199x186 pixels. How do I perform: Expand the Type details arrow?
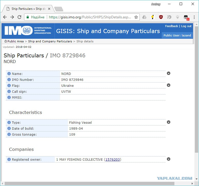tap(168, 122)
